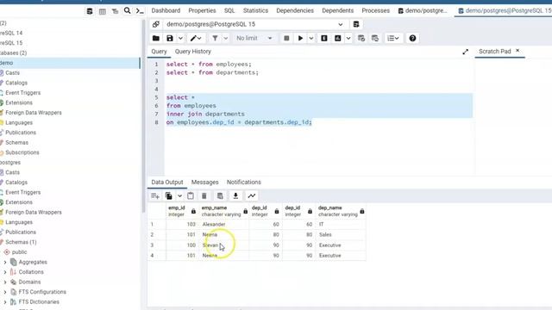Click the Rollback transaction icon
This screenshot has width=552, height=310.
[375, 38]
